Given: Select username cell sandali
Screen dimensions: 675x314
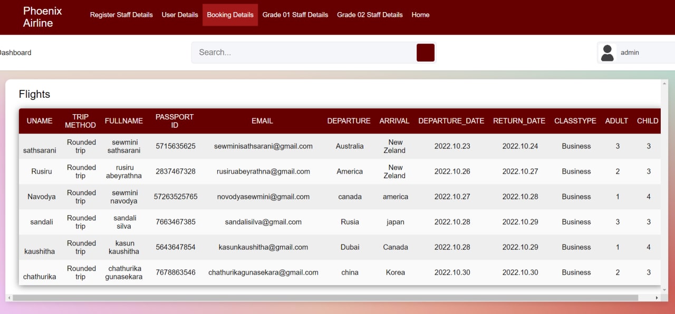Looking at the screenshot, I should click(x=42, y=222).
